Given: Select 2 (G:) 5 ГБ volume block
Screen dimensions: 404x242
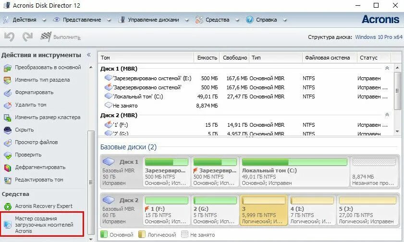Looking at the screenshot, I should [x=215, y=210].
